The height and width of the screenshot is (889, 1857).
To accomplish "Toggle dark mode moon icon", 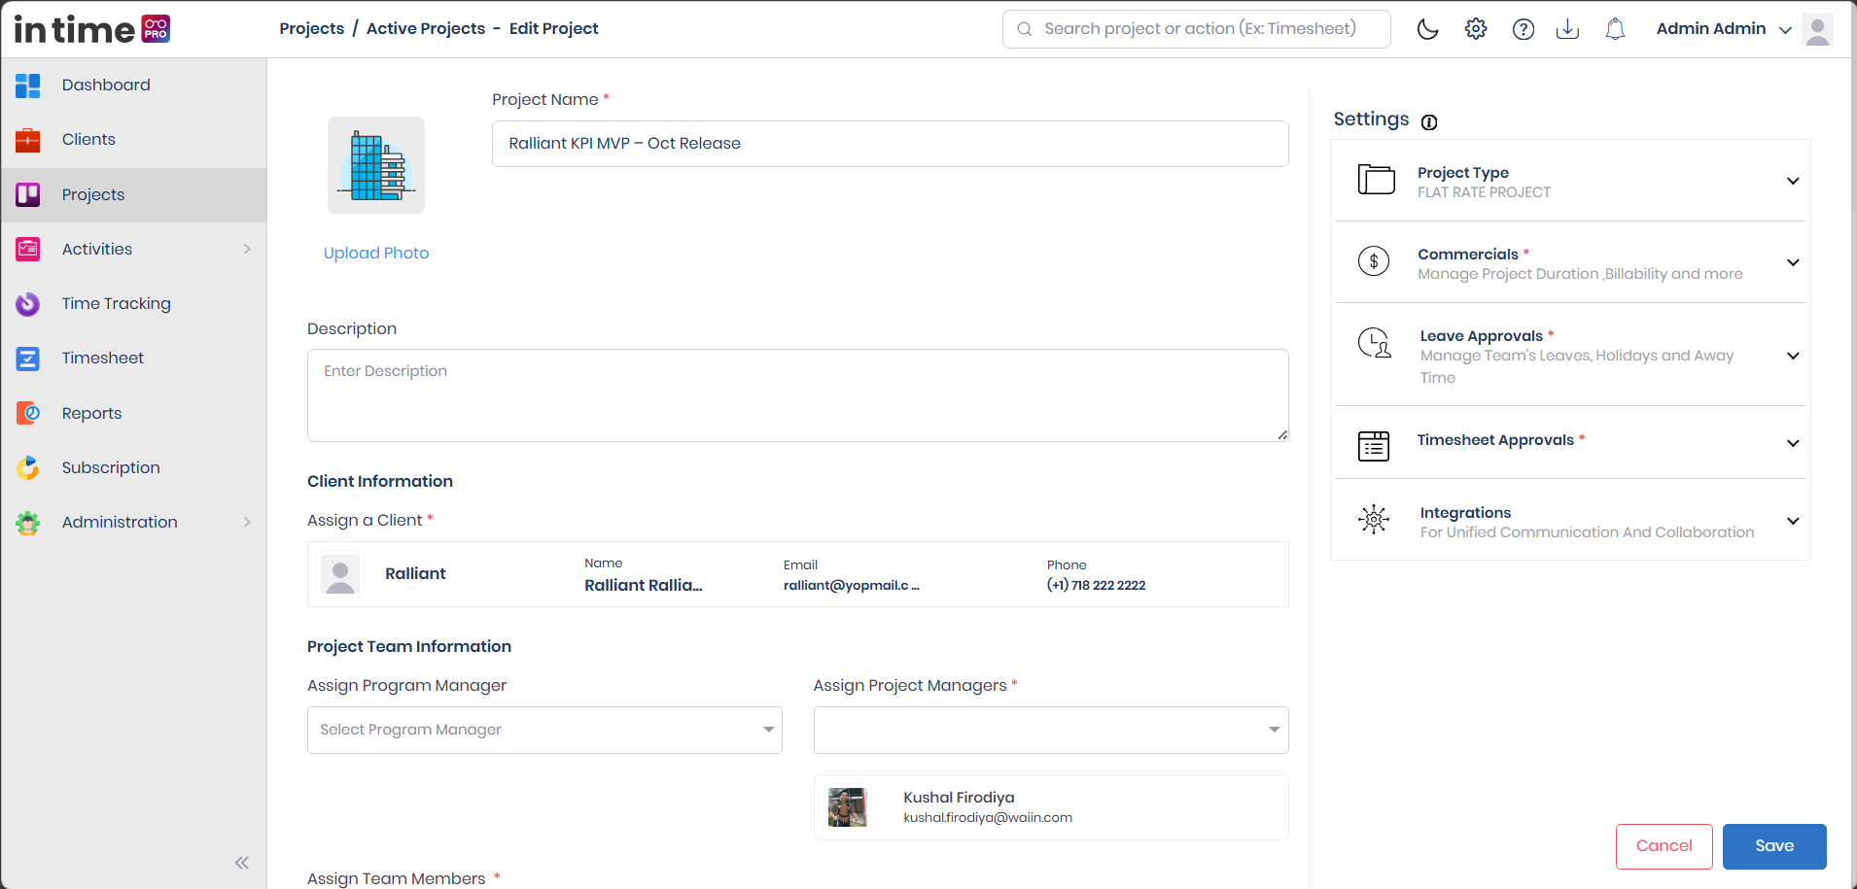I will (1427, 29).
